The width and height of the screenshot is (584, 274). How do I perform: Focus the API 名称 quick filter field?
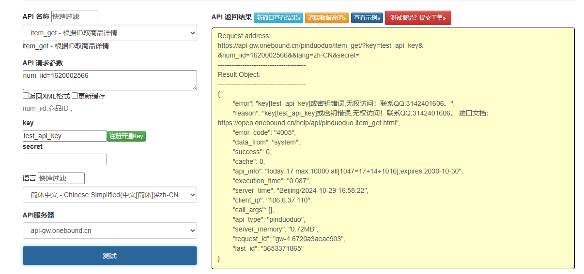tap(75, 16)
